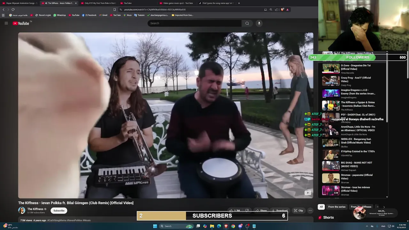
Task: Open Microsoft Edge from the taskbar
Action: [x=219, y=226]
